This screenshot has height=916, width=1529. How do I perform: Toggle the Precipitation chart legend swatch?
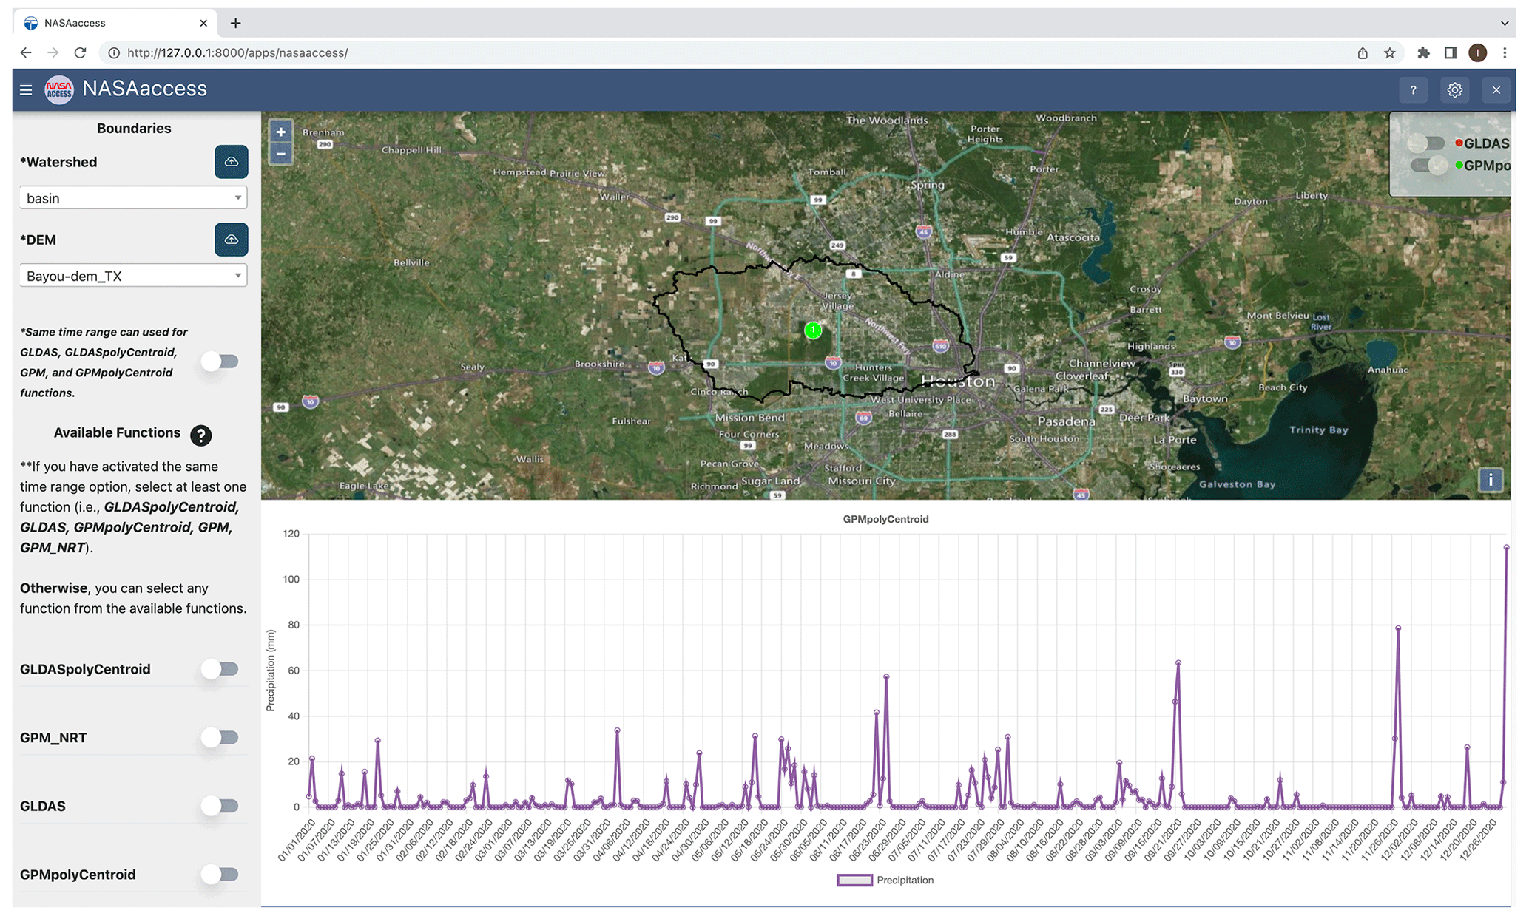854,880
